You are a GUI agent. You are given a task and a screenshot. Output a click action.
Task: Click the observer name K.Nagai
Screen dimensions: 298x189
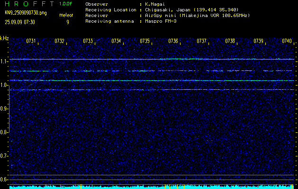(x=155, y=4)
